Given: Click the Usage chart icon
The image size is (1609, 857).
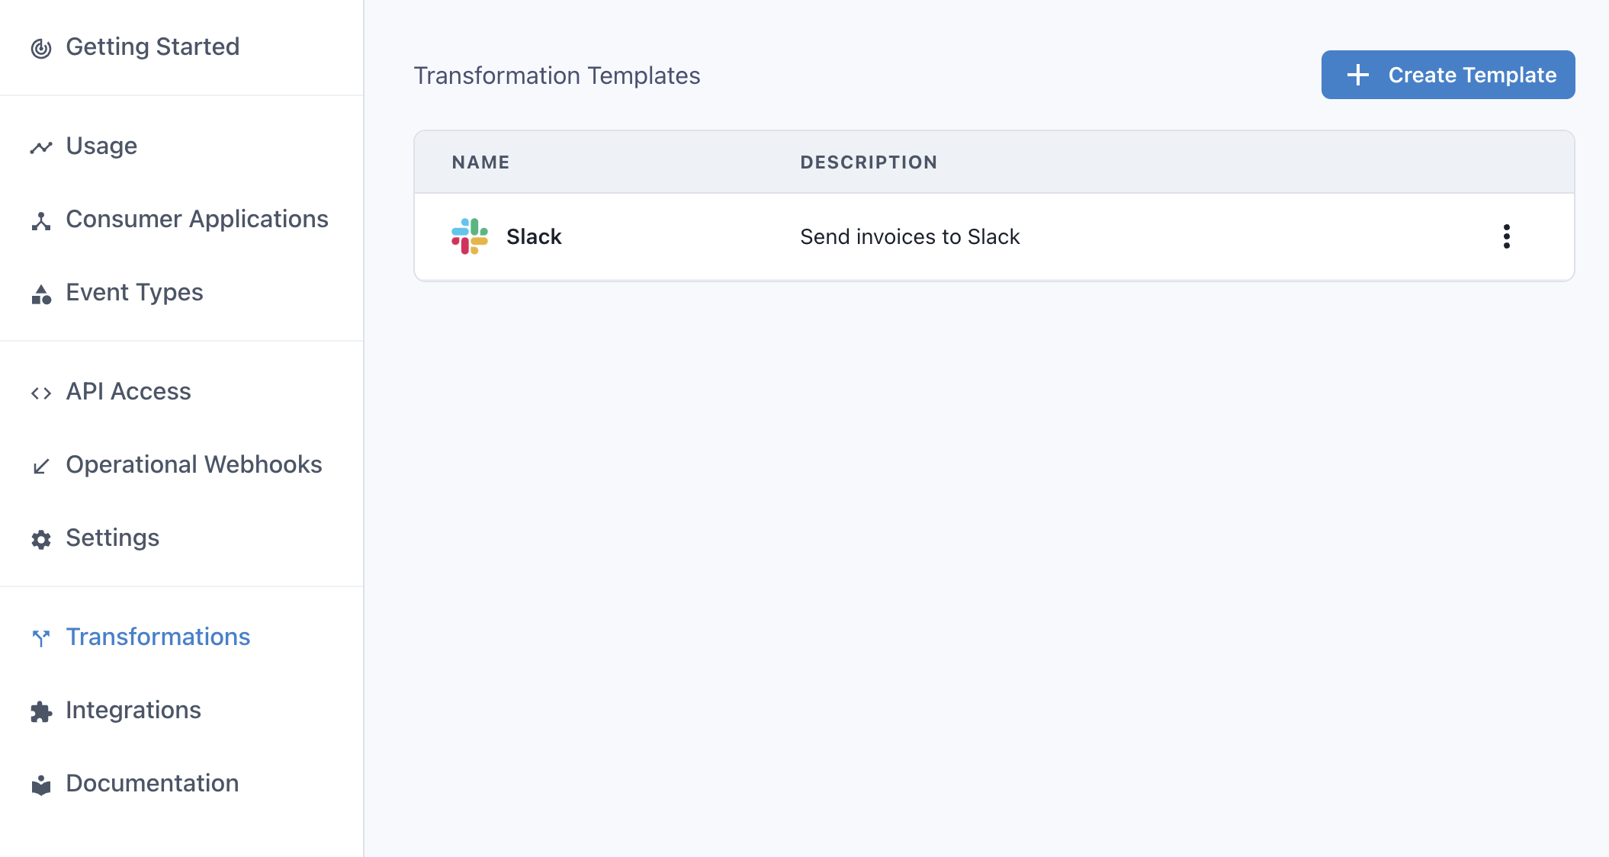Looking at the screenshot, I should pyautogui.click(x=41, y=147).
